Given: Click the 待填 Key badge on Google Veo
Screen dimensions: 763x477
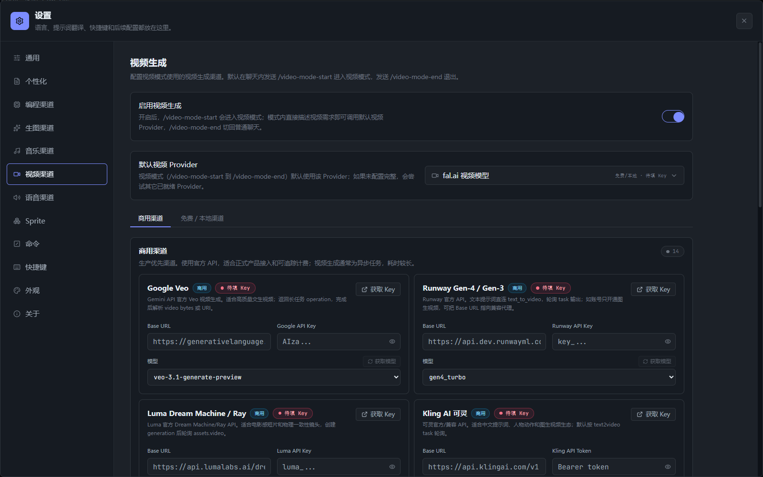Looking at the screenshot, I should pos(236,288).
